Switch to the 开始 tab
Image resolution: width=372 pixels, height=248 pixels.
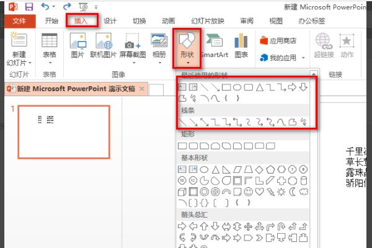pos(51,21)
